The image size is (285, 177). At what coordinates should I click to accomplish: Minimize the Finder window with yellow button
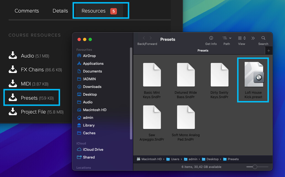coord(85,39)
